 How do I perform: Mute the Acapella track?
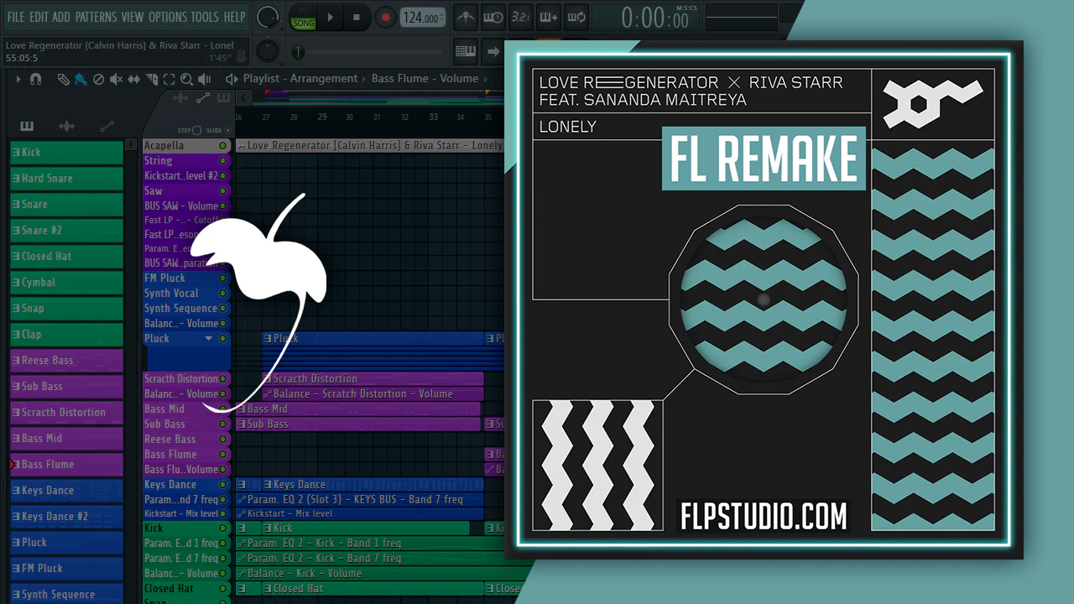click(x=223, y=146)
